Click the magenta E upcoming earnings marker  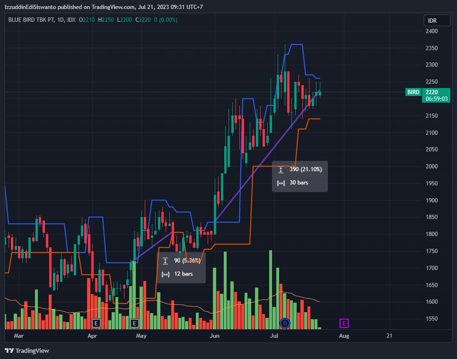coord(344,323)
